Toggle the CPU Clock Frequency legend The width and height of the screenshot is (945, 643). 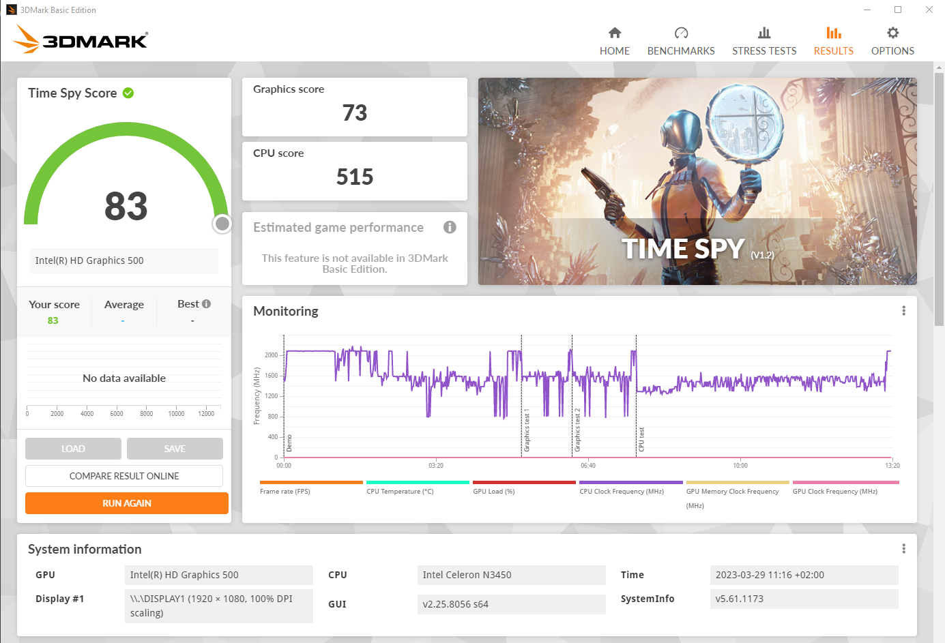click(630, 488)
